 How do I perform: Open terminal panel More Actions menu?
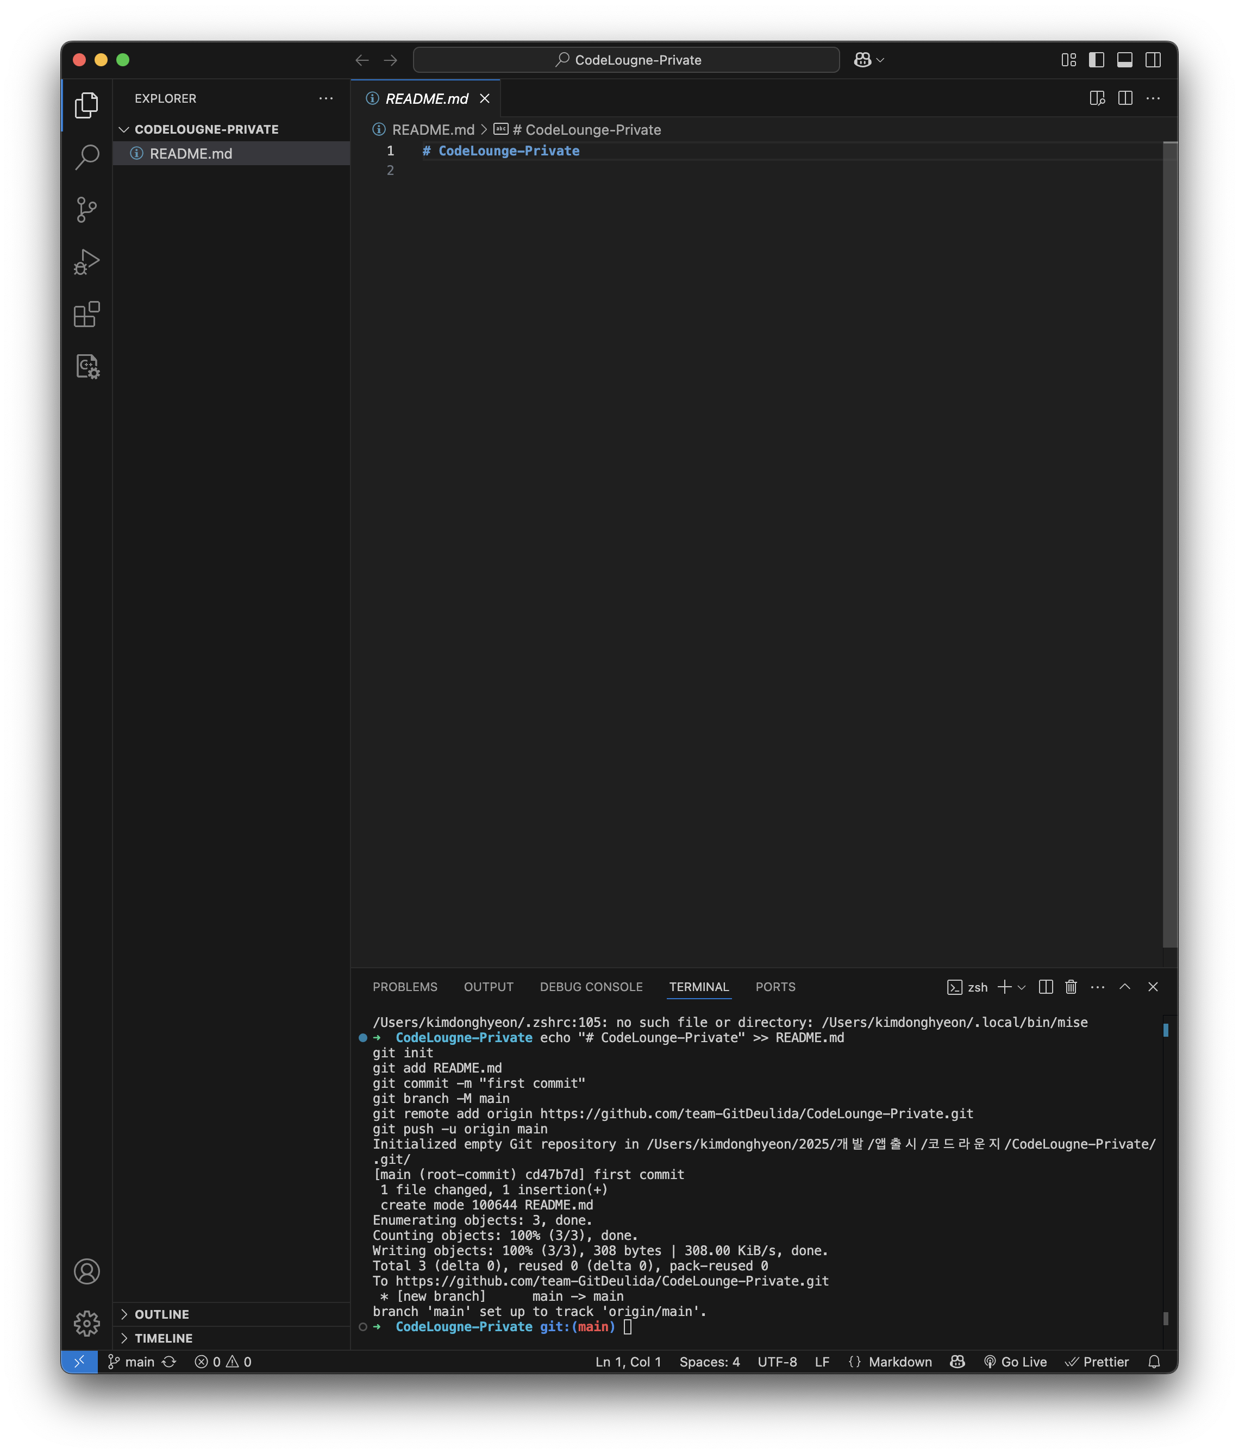tap(1097, 987)
